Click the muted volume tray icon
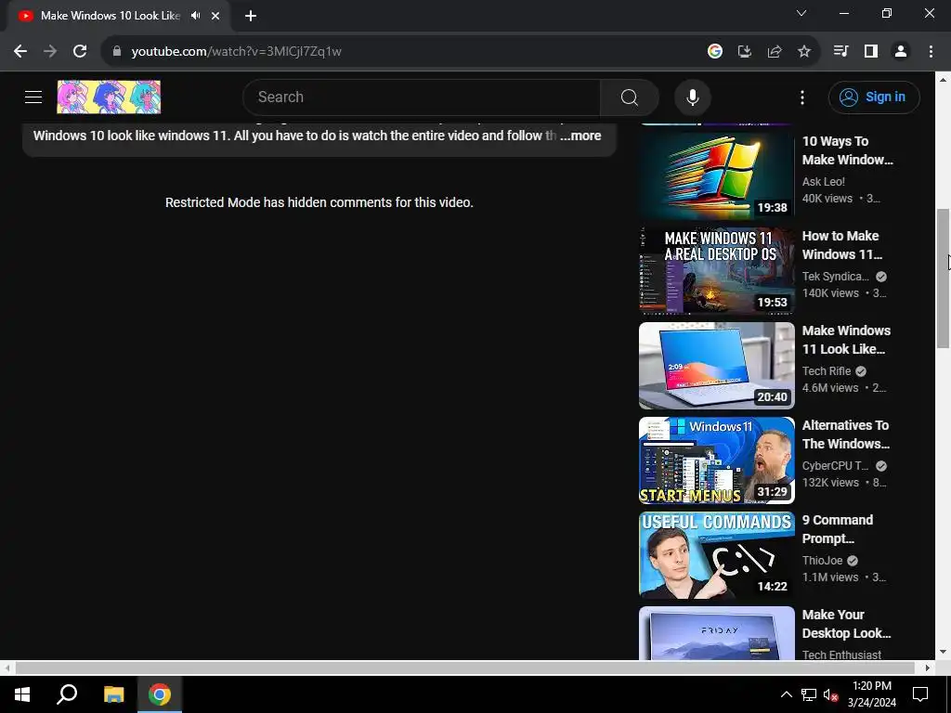 [830, 694]
